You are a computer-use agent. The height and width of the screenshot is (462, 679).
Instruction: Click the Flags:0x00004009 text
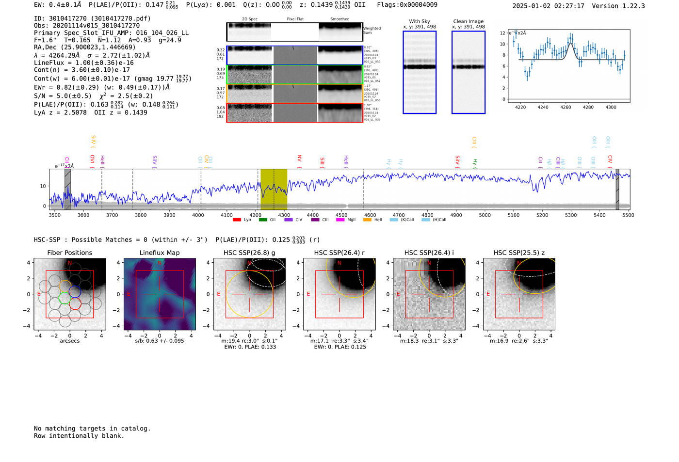coord(407,5)
